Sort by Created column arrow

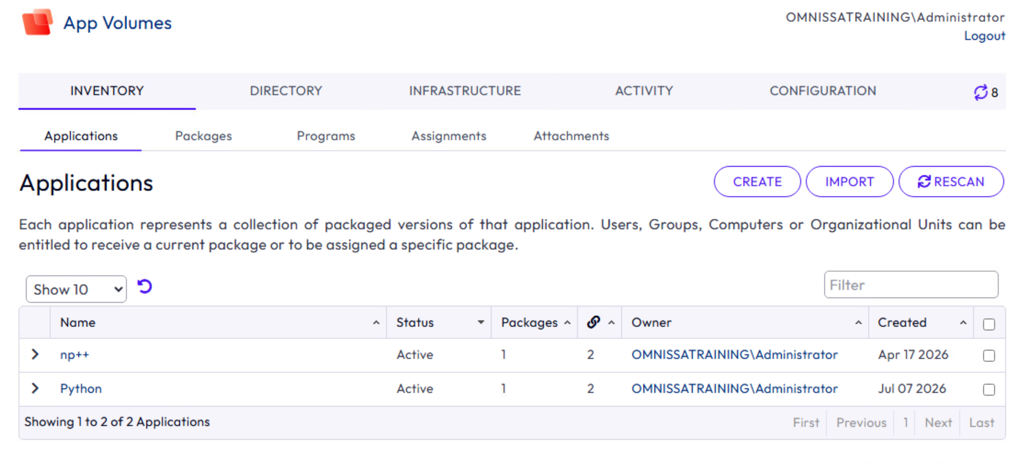click(x=963, y=322)
